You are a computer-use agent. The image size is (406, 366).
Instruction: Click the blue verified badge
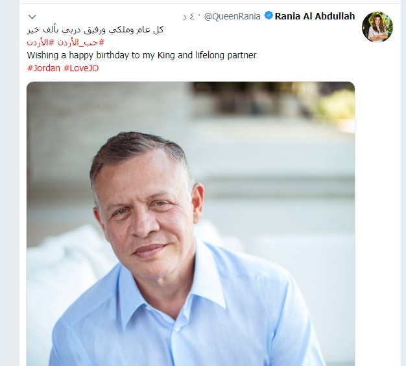[x=269, y=16]
